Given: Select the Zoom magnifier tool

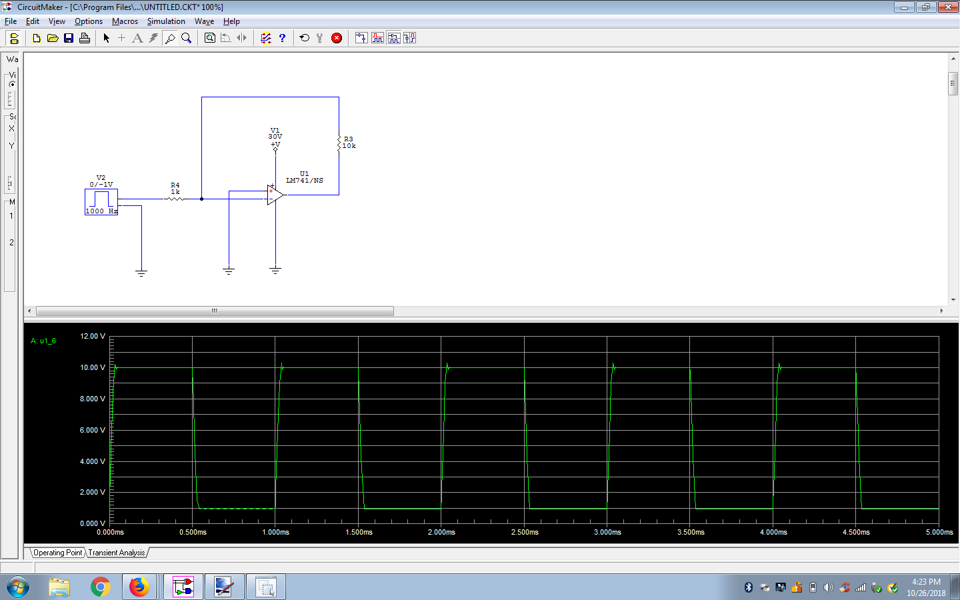Looking at the screenshot, I should tap(186, 38).
